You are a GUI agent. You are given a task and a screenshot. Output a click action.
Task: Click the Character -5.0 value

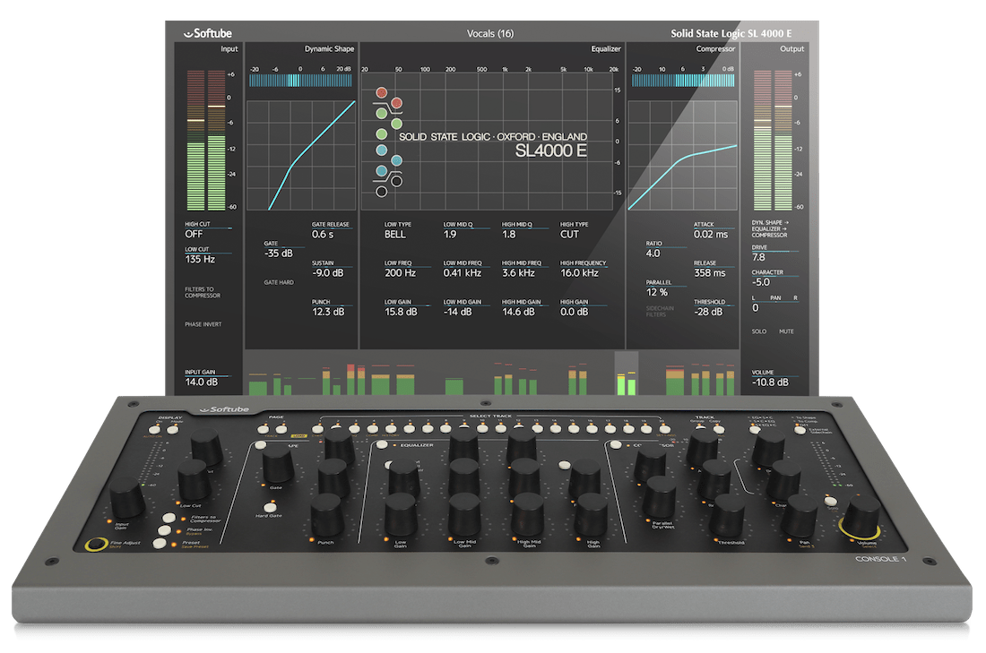point(760,282)
